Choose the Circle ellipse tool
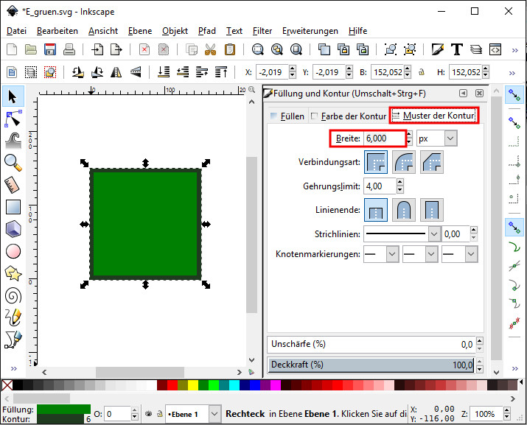Image resolution: width=527 pixels, height=425 pixels. (13, 251)
